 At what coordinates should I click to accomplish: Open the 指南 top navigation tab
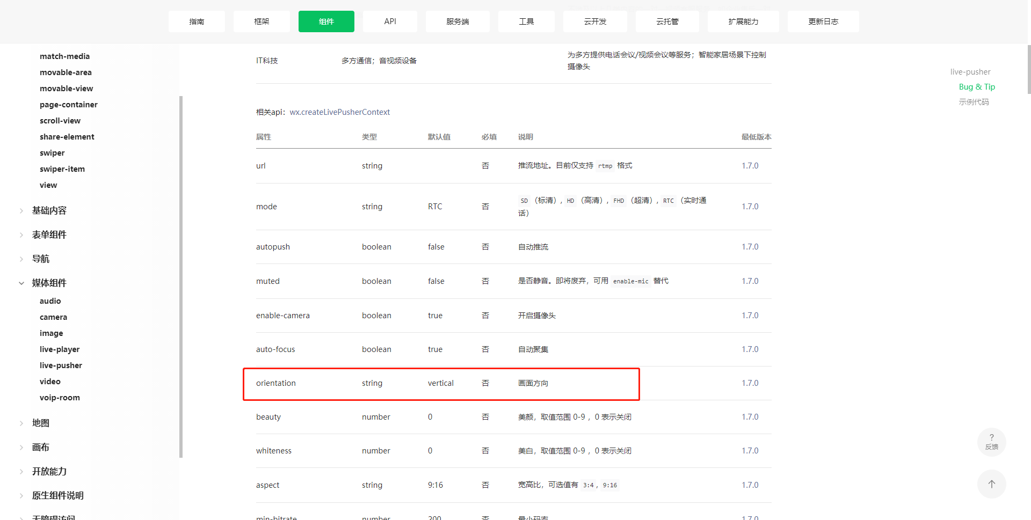click(197, 21)
